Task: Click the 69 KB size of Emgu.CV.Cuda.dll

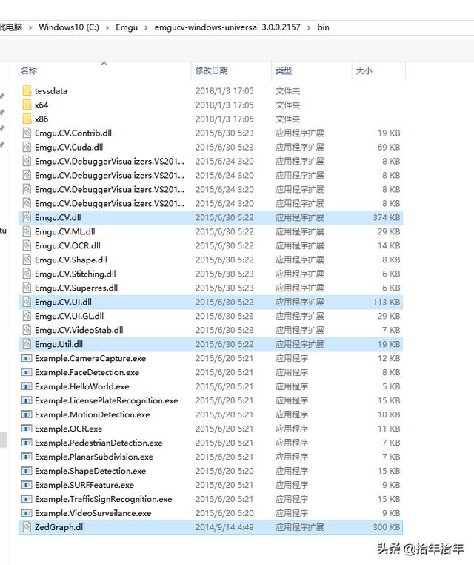Action: click(x=389, y=147)
